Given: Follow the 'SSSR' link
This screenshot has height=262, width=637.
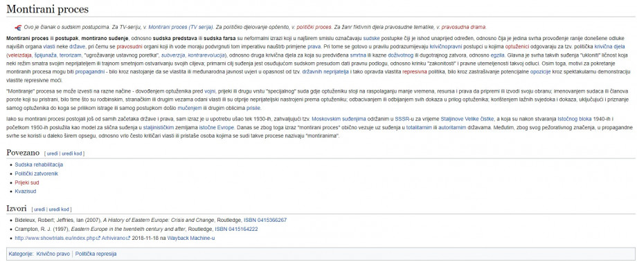Looking at the screenshot, I should point(402,119).
